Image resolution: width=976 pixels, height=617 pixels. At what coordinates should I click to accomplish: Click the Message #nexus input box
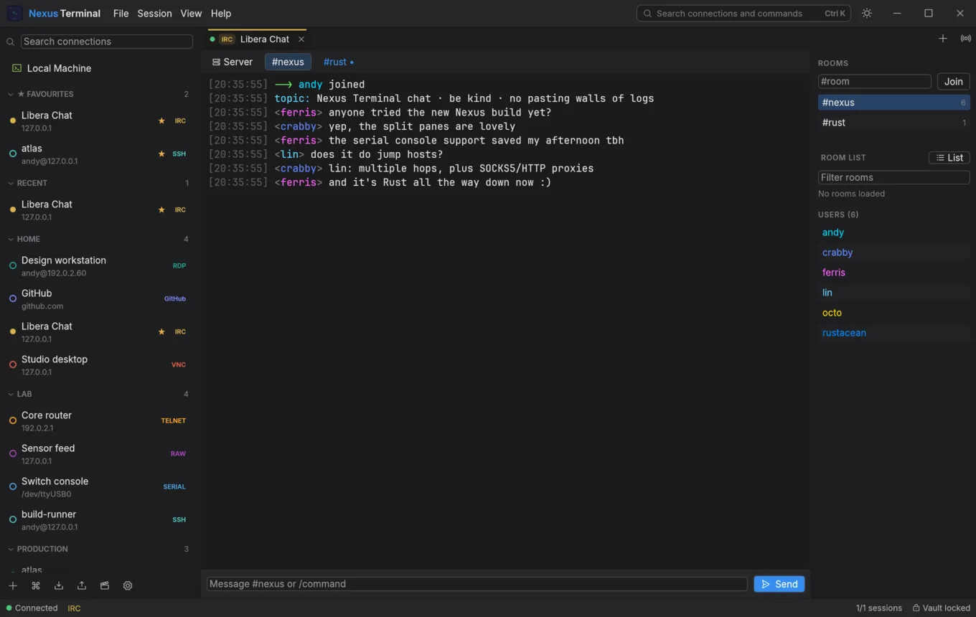point(477,584)
